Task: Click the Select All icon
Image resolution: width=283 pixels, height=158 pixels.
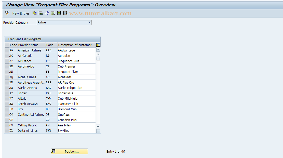Action: coord(53,13)
